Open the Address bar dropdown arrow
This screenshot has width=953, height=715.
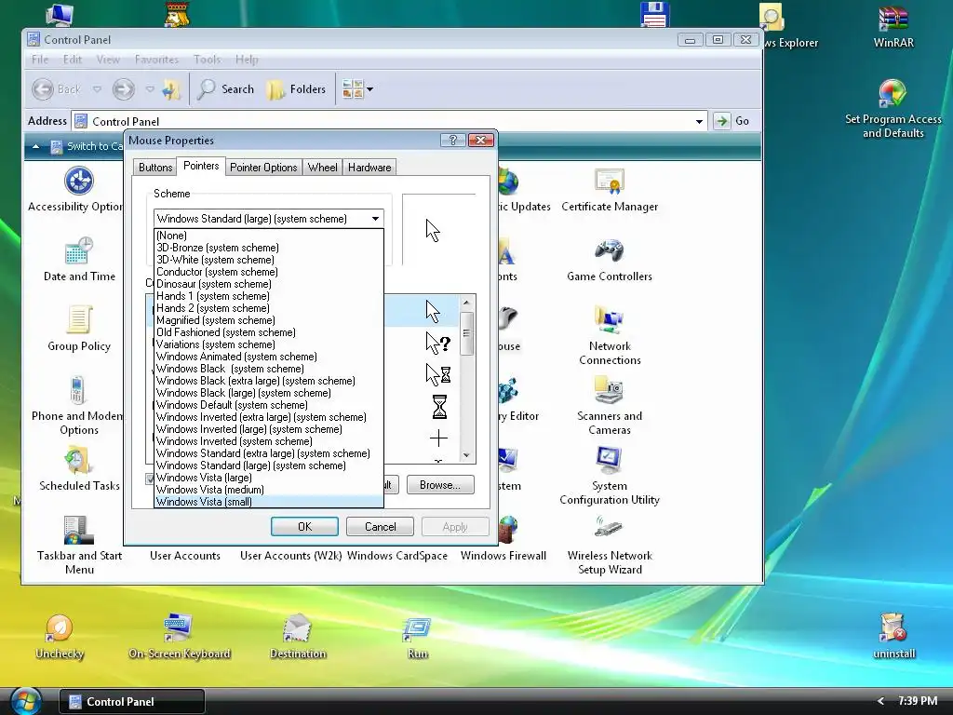pyautogui.click(x=699, y=121)
